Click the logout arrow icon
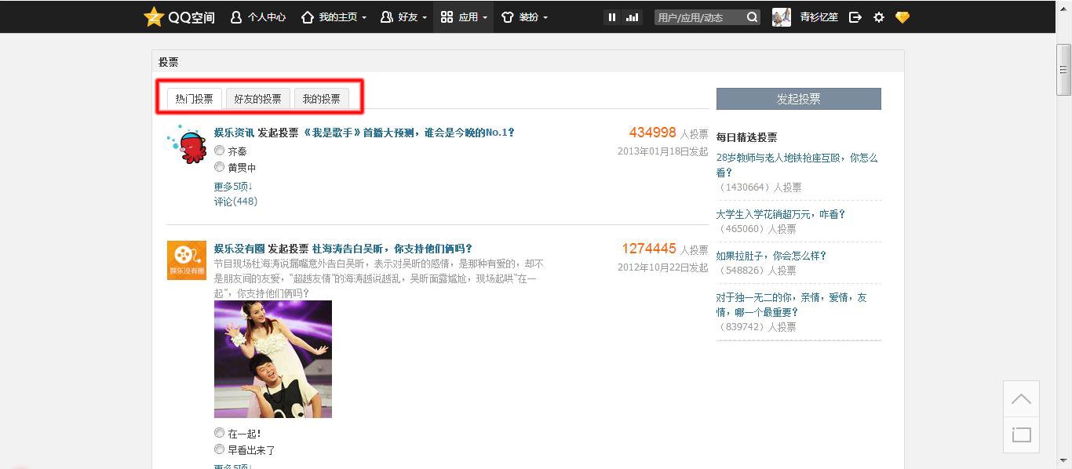 [x=855, y=17]
